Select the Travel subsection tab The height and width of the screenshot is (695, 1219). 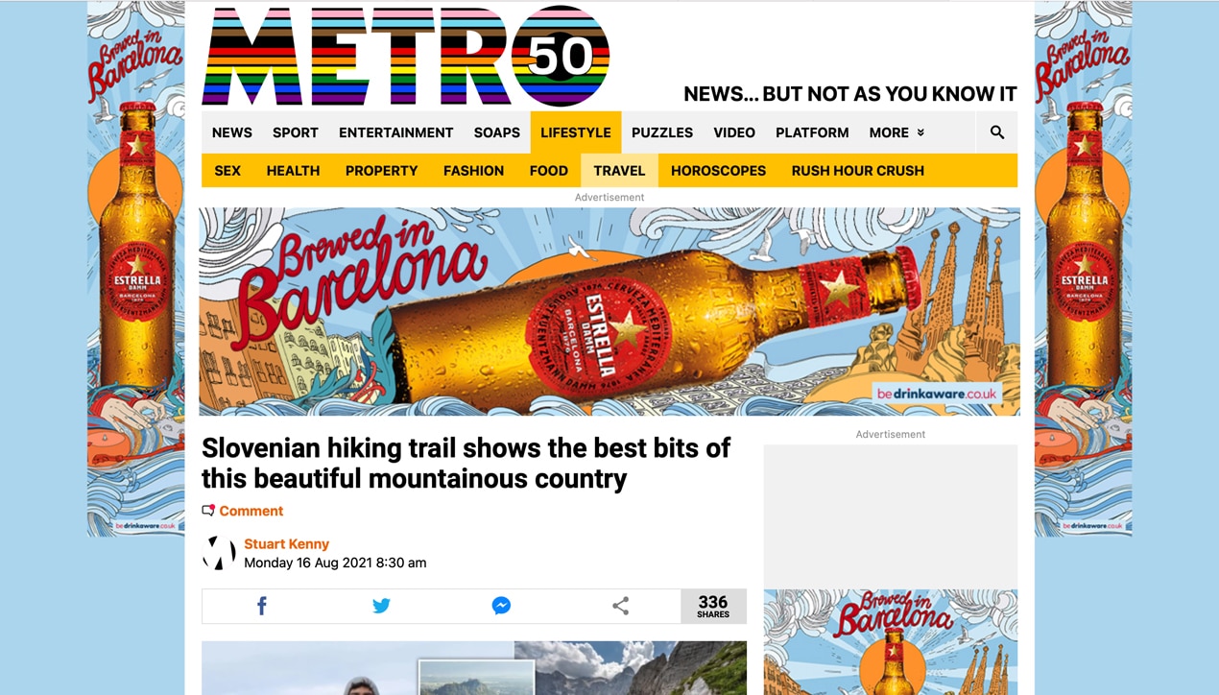click(619, 171)
